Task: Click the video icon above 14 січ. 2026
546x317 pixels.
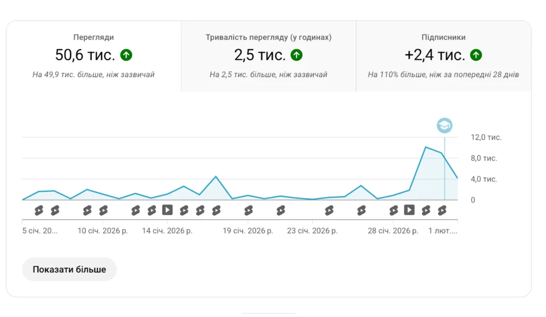Action: pyautogui.click(x=167, y=210)
